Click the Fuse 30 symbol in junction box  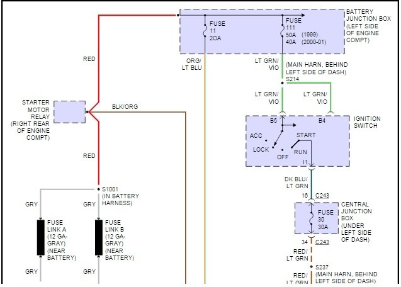coord(311,218)
